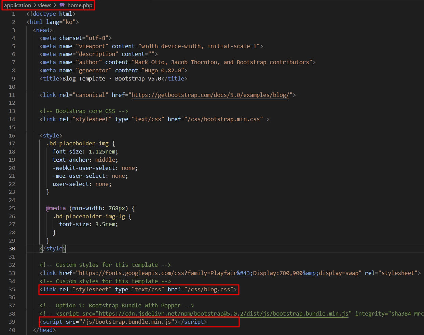Click the chevron after application breadcrumb
The image size is (424, 335).
pos(35,5)
